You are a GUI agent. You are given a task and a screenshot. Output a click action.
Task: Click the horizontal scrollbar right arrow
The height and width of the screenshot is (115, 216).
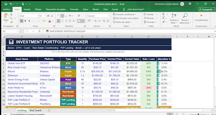point(212,110)
